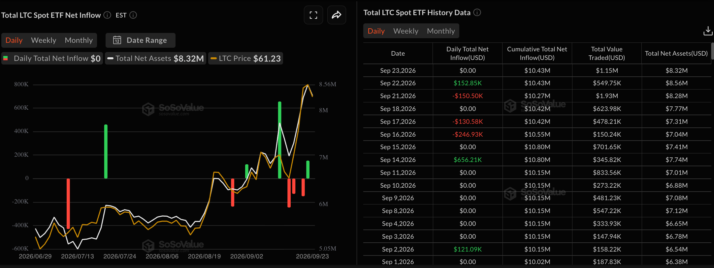Click the Sep 23,2026 date cell

click(398, 70)
